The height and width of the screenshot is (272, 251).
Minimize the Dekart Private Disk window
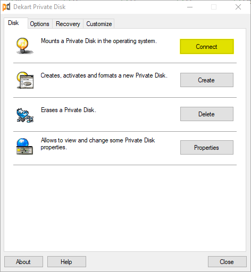tap(190, 7)
